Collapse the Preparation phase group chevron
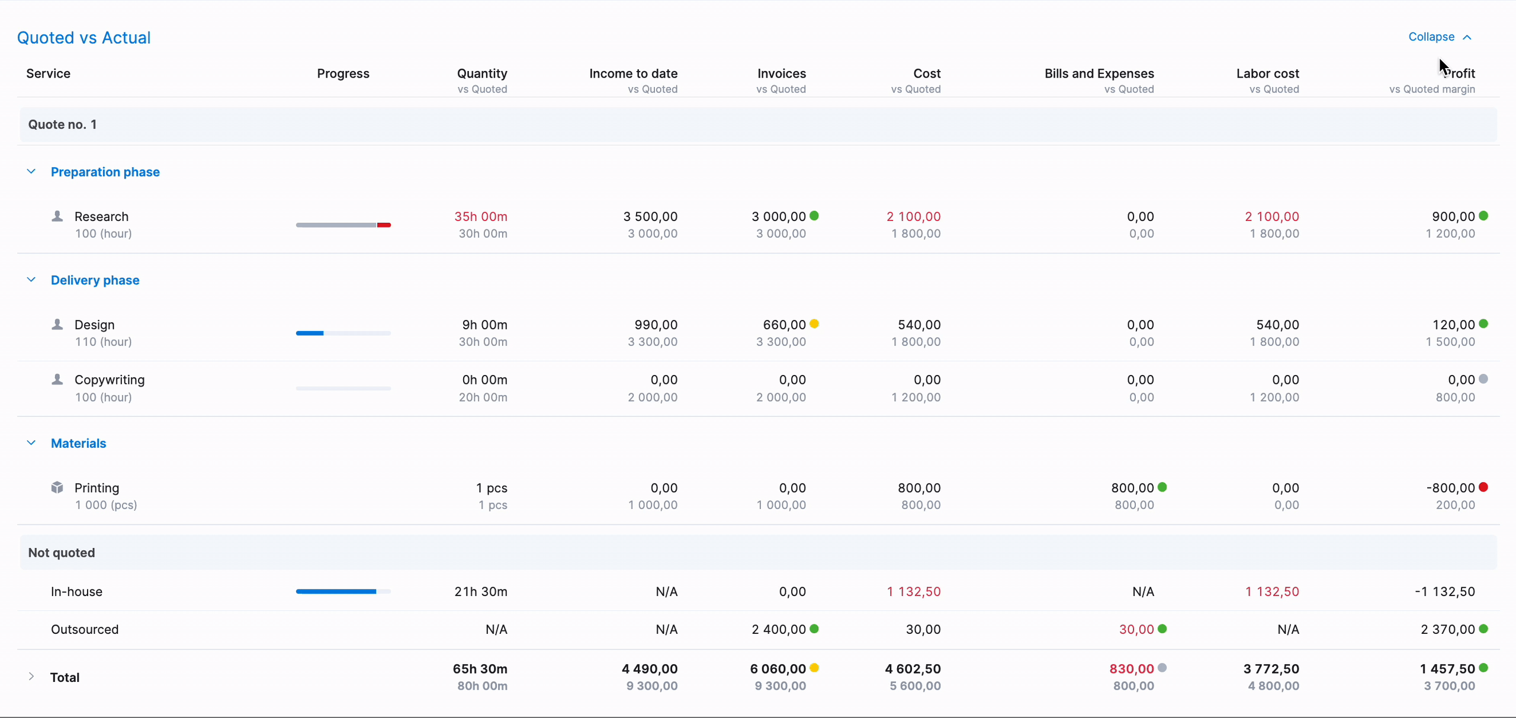 pos(31,172)
